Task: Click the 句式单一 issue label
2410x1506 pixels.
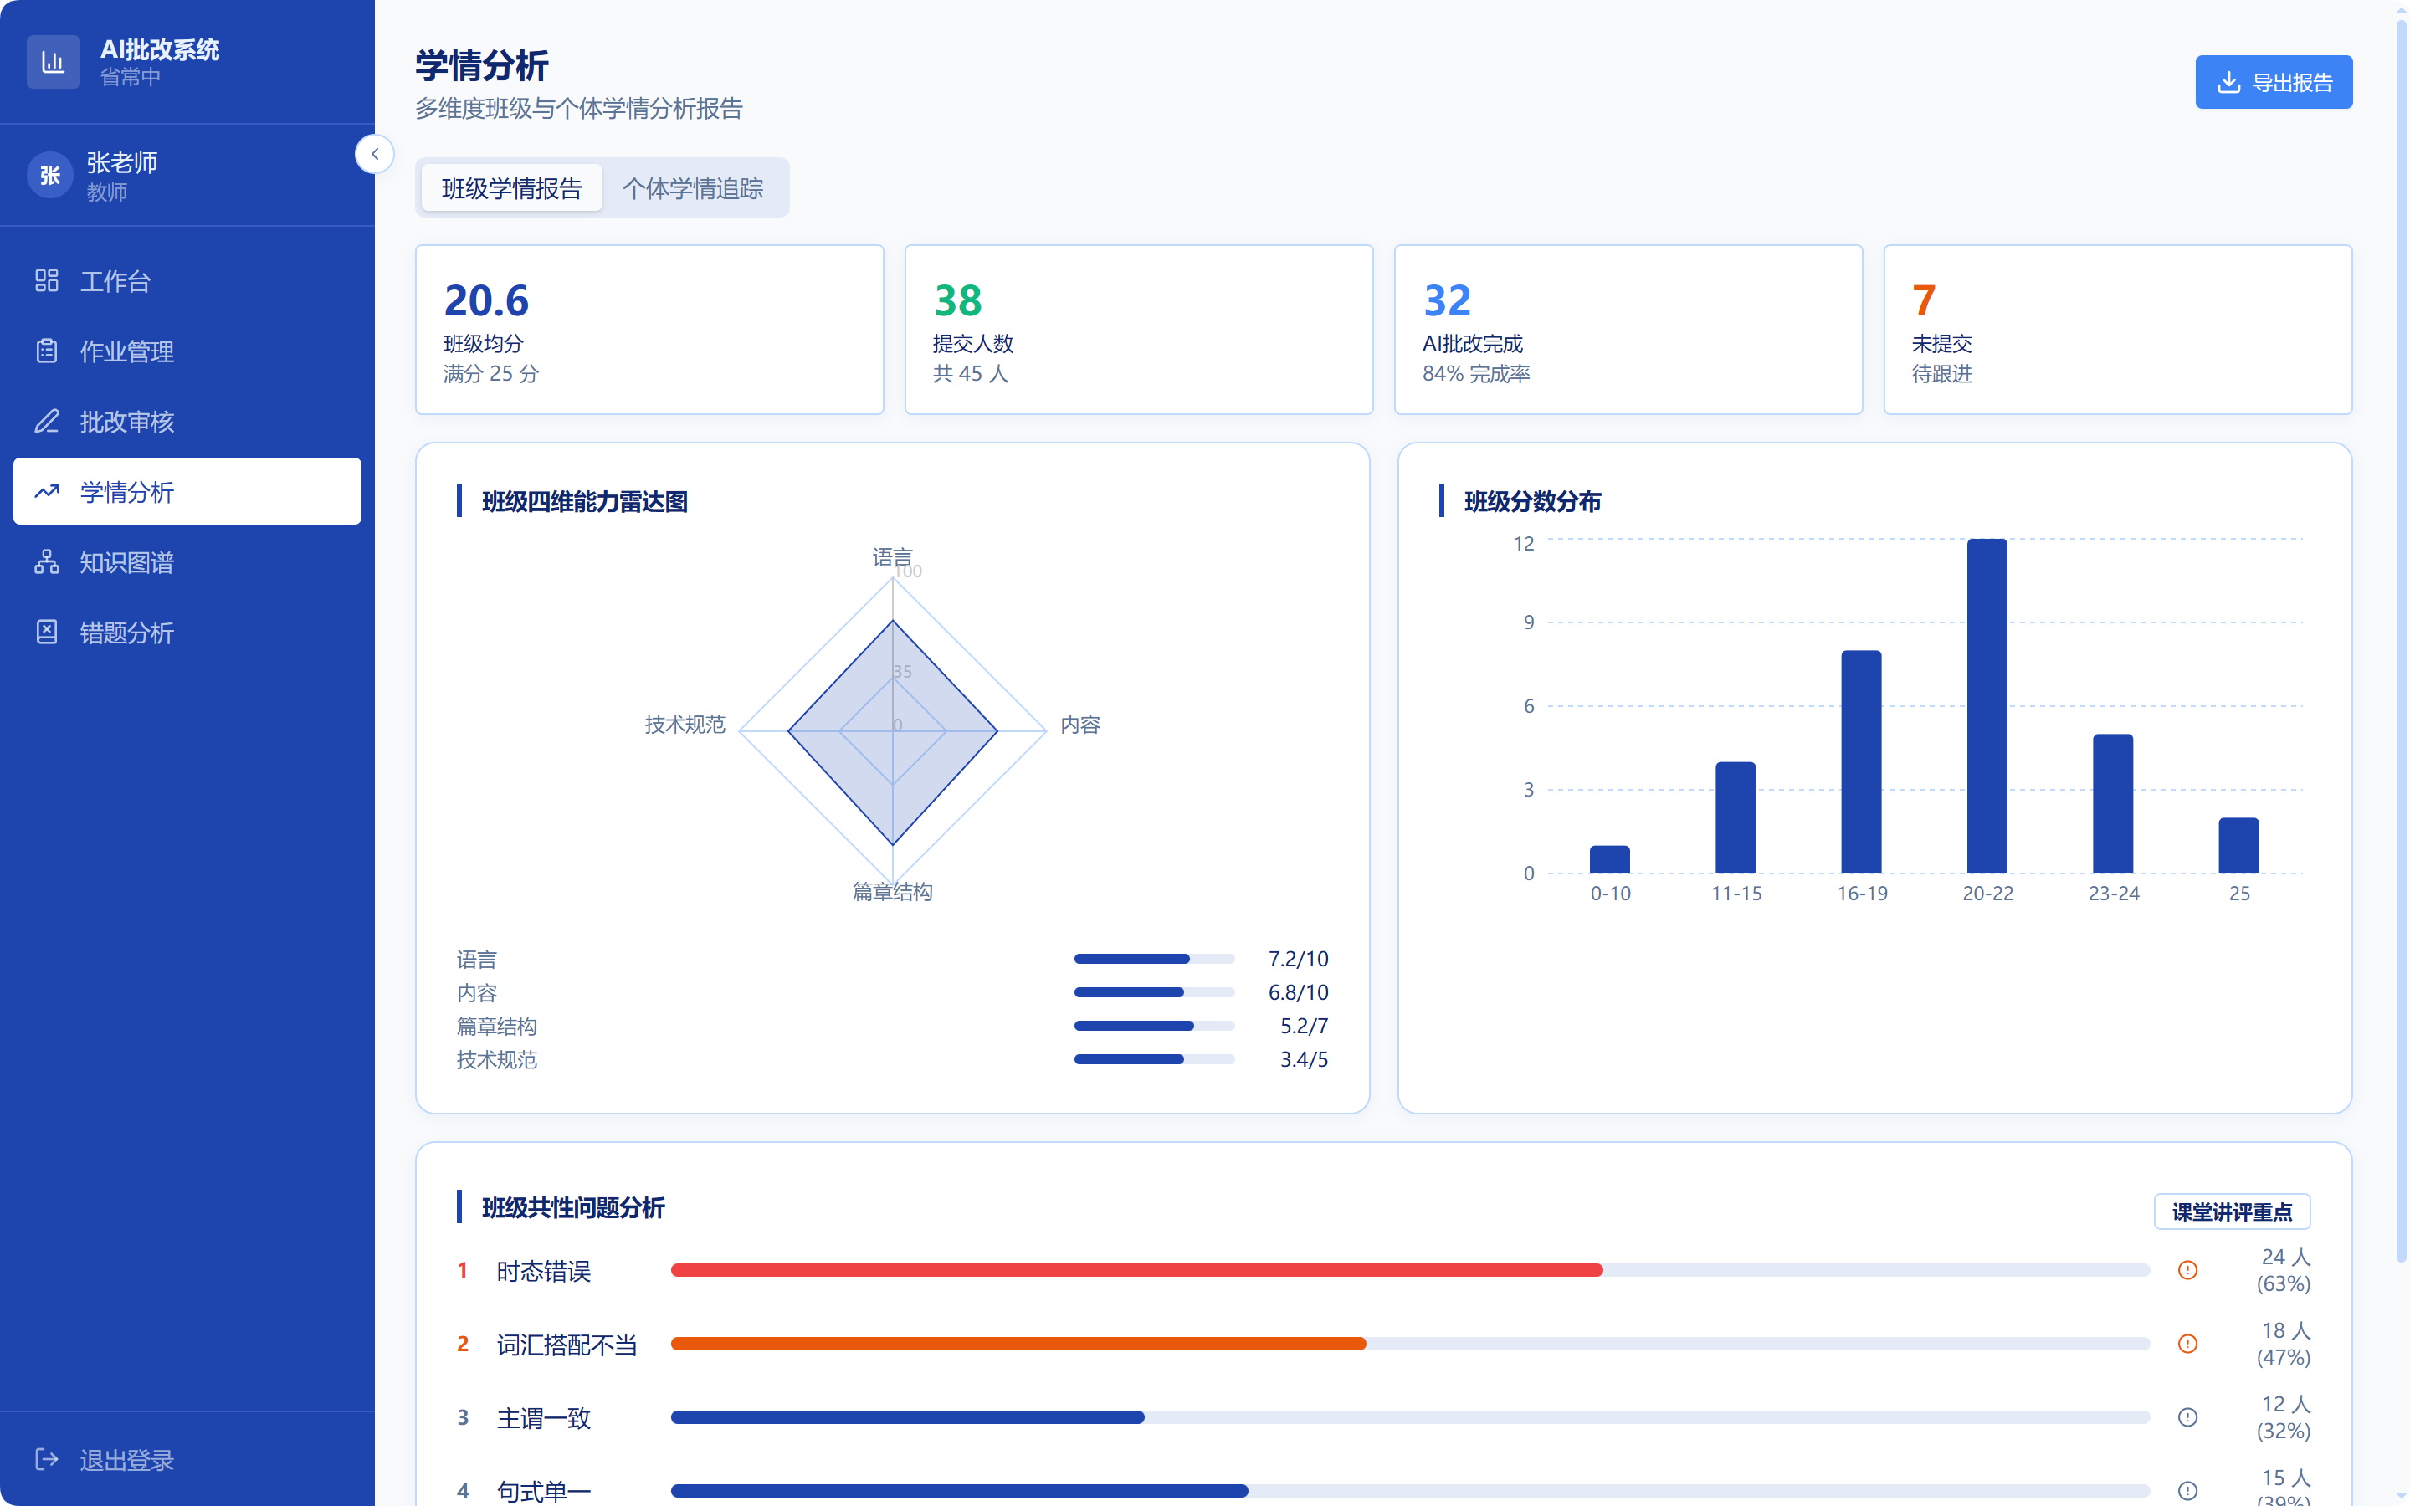Action: pos(544,1492)
